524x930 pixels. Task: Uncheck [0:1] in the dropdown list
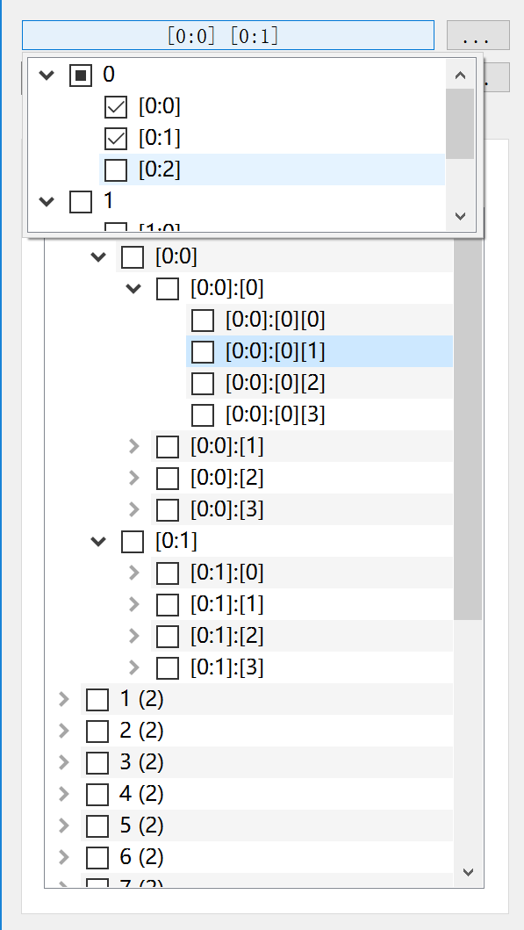pyautogui.click(x=115, y=138)
